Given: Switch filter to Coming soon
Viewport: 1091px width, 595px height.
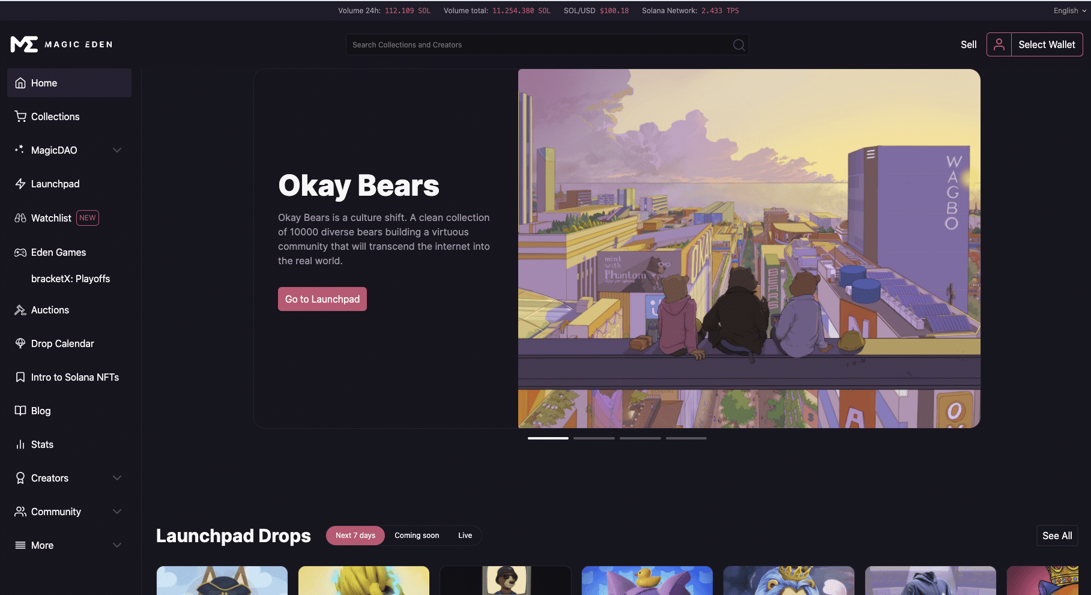Looking at the screenshot, I should [x=417, y=536].
